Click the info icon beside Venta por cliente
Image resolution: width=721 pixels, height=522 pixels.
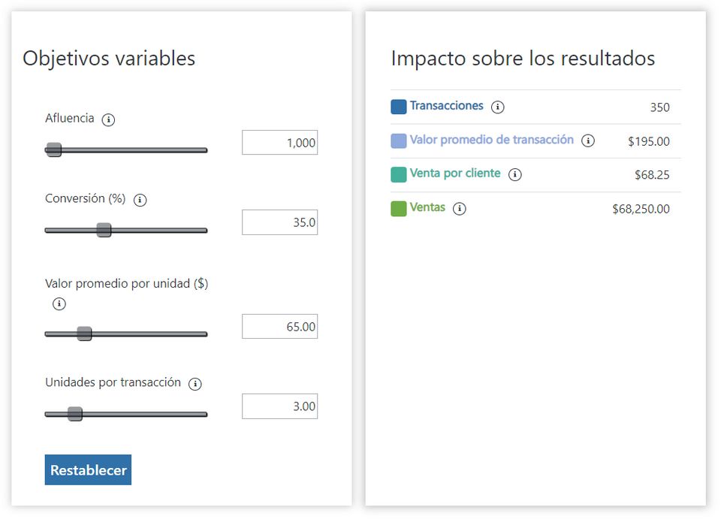click(x=514, y=174)
